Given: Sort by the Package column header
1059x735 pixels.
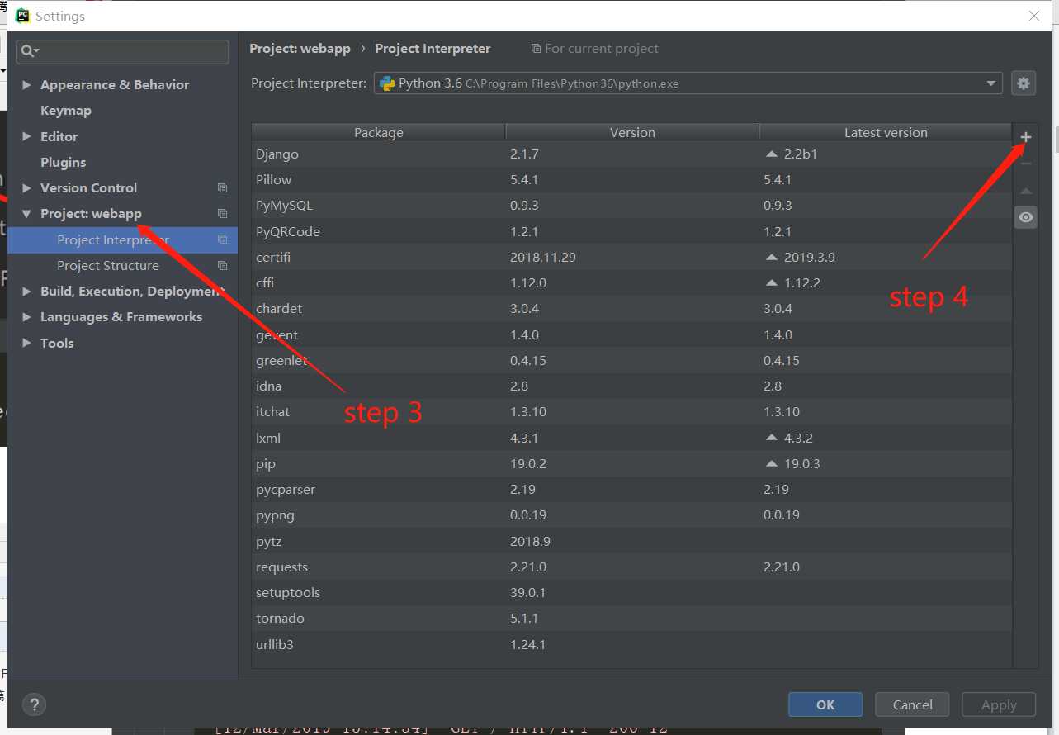Looking at the screenshot, I should click(378, 132).
